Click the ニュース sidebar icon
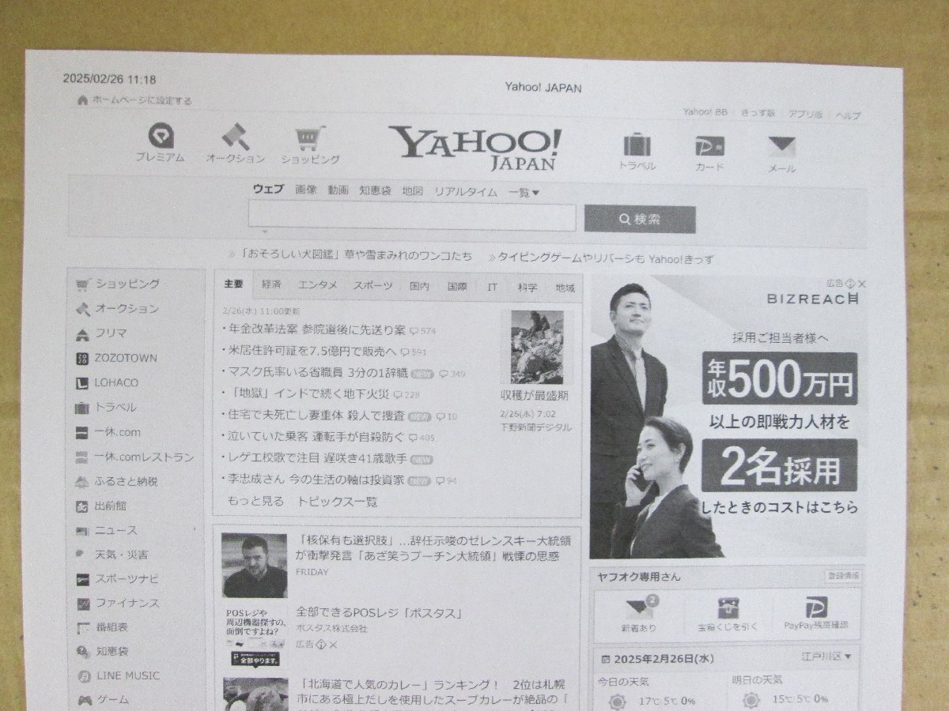Image resolution: width=949 pixels, height=711 pixels. point(82,530)
